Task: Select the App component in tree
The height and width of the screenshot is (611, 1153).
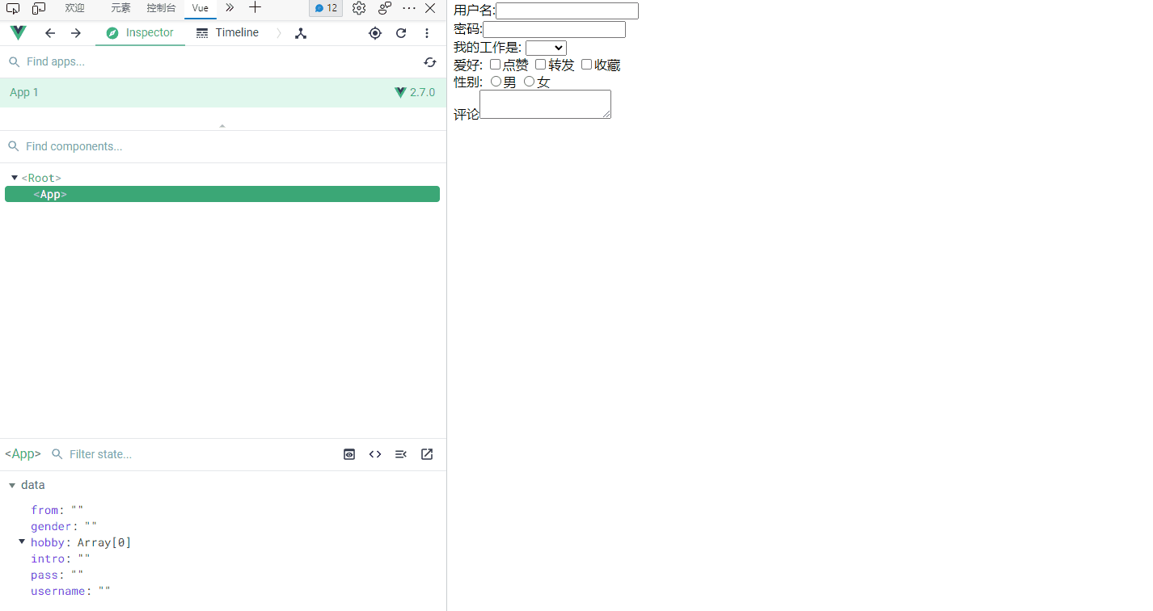Action: 50,194
